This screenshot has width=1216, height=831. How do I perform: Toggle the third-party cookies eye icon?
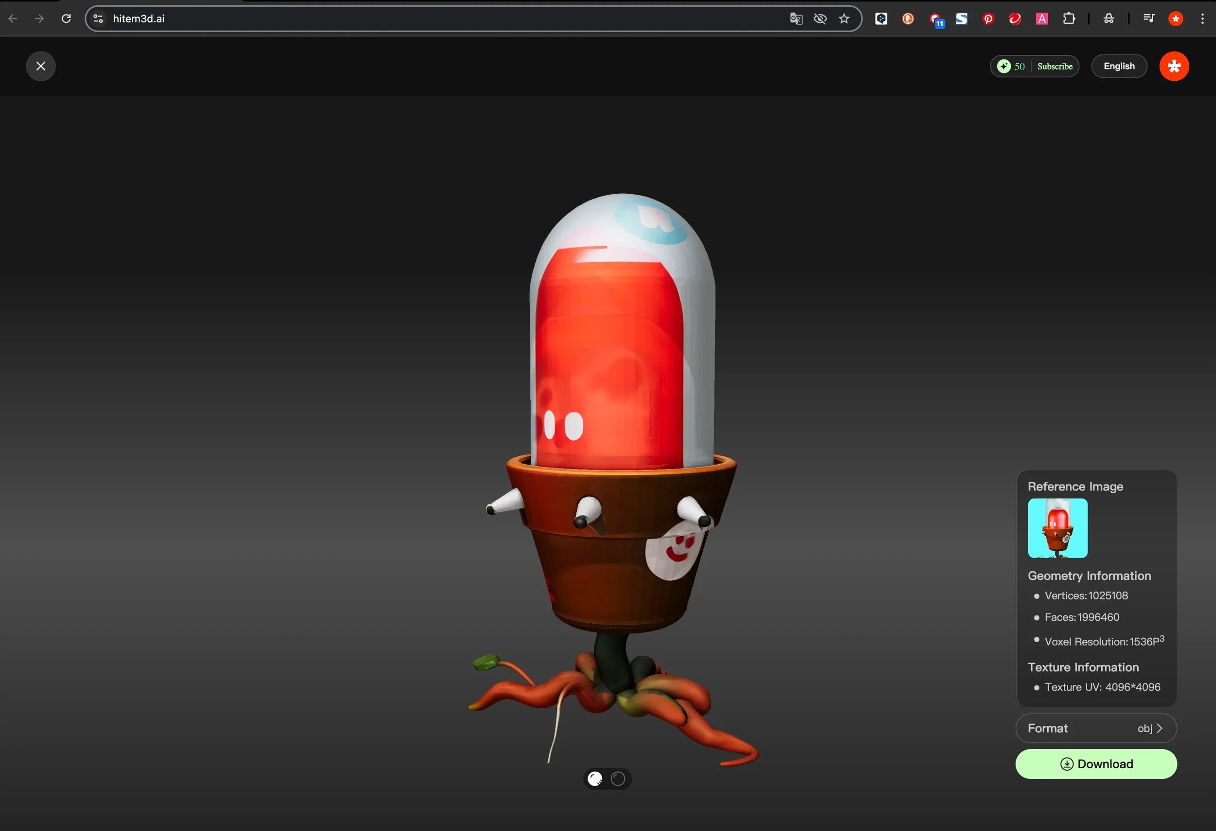[x=820, y=18]
